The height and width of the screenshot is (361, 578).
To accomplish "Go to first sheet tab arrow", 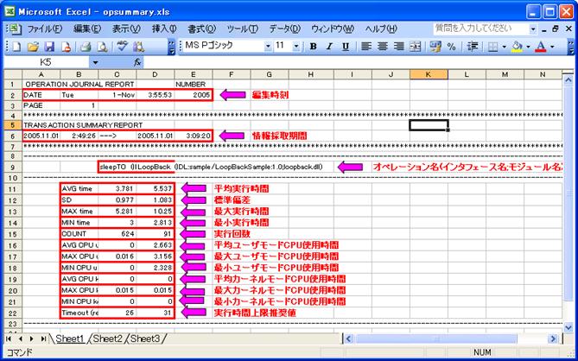I will (10, 339).
